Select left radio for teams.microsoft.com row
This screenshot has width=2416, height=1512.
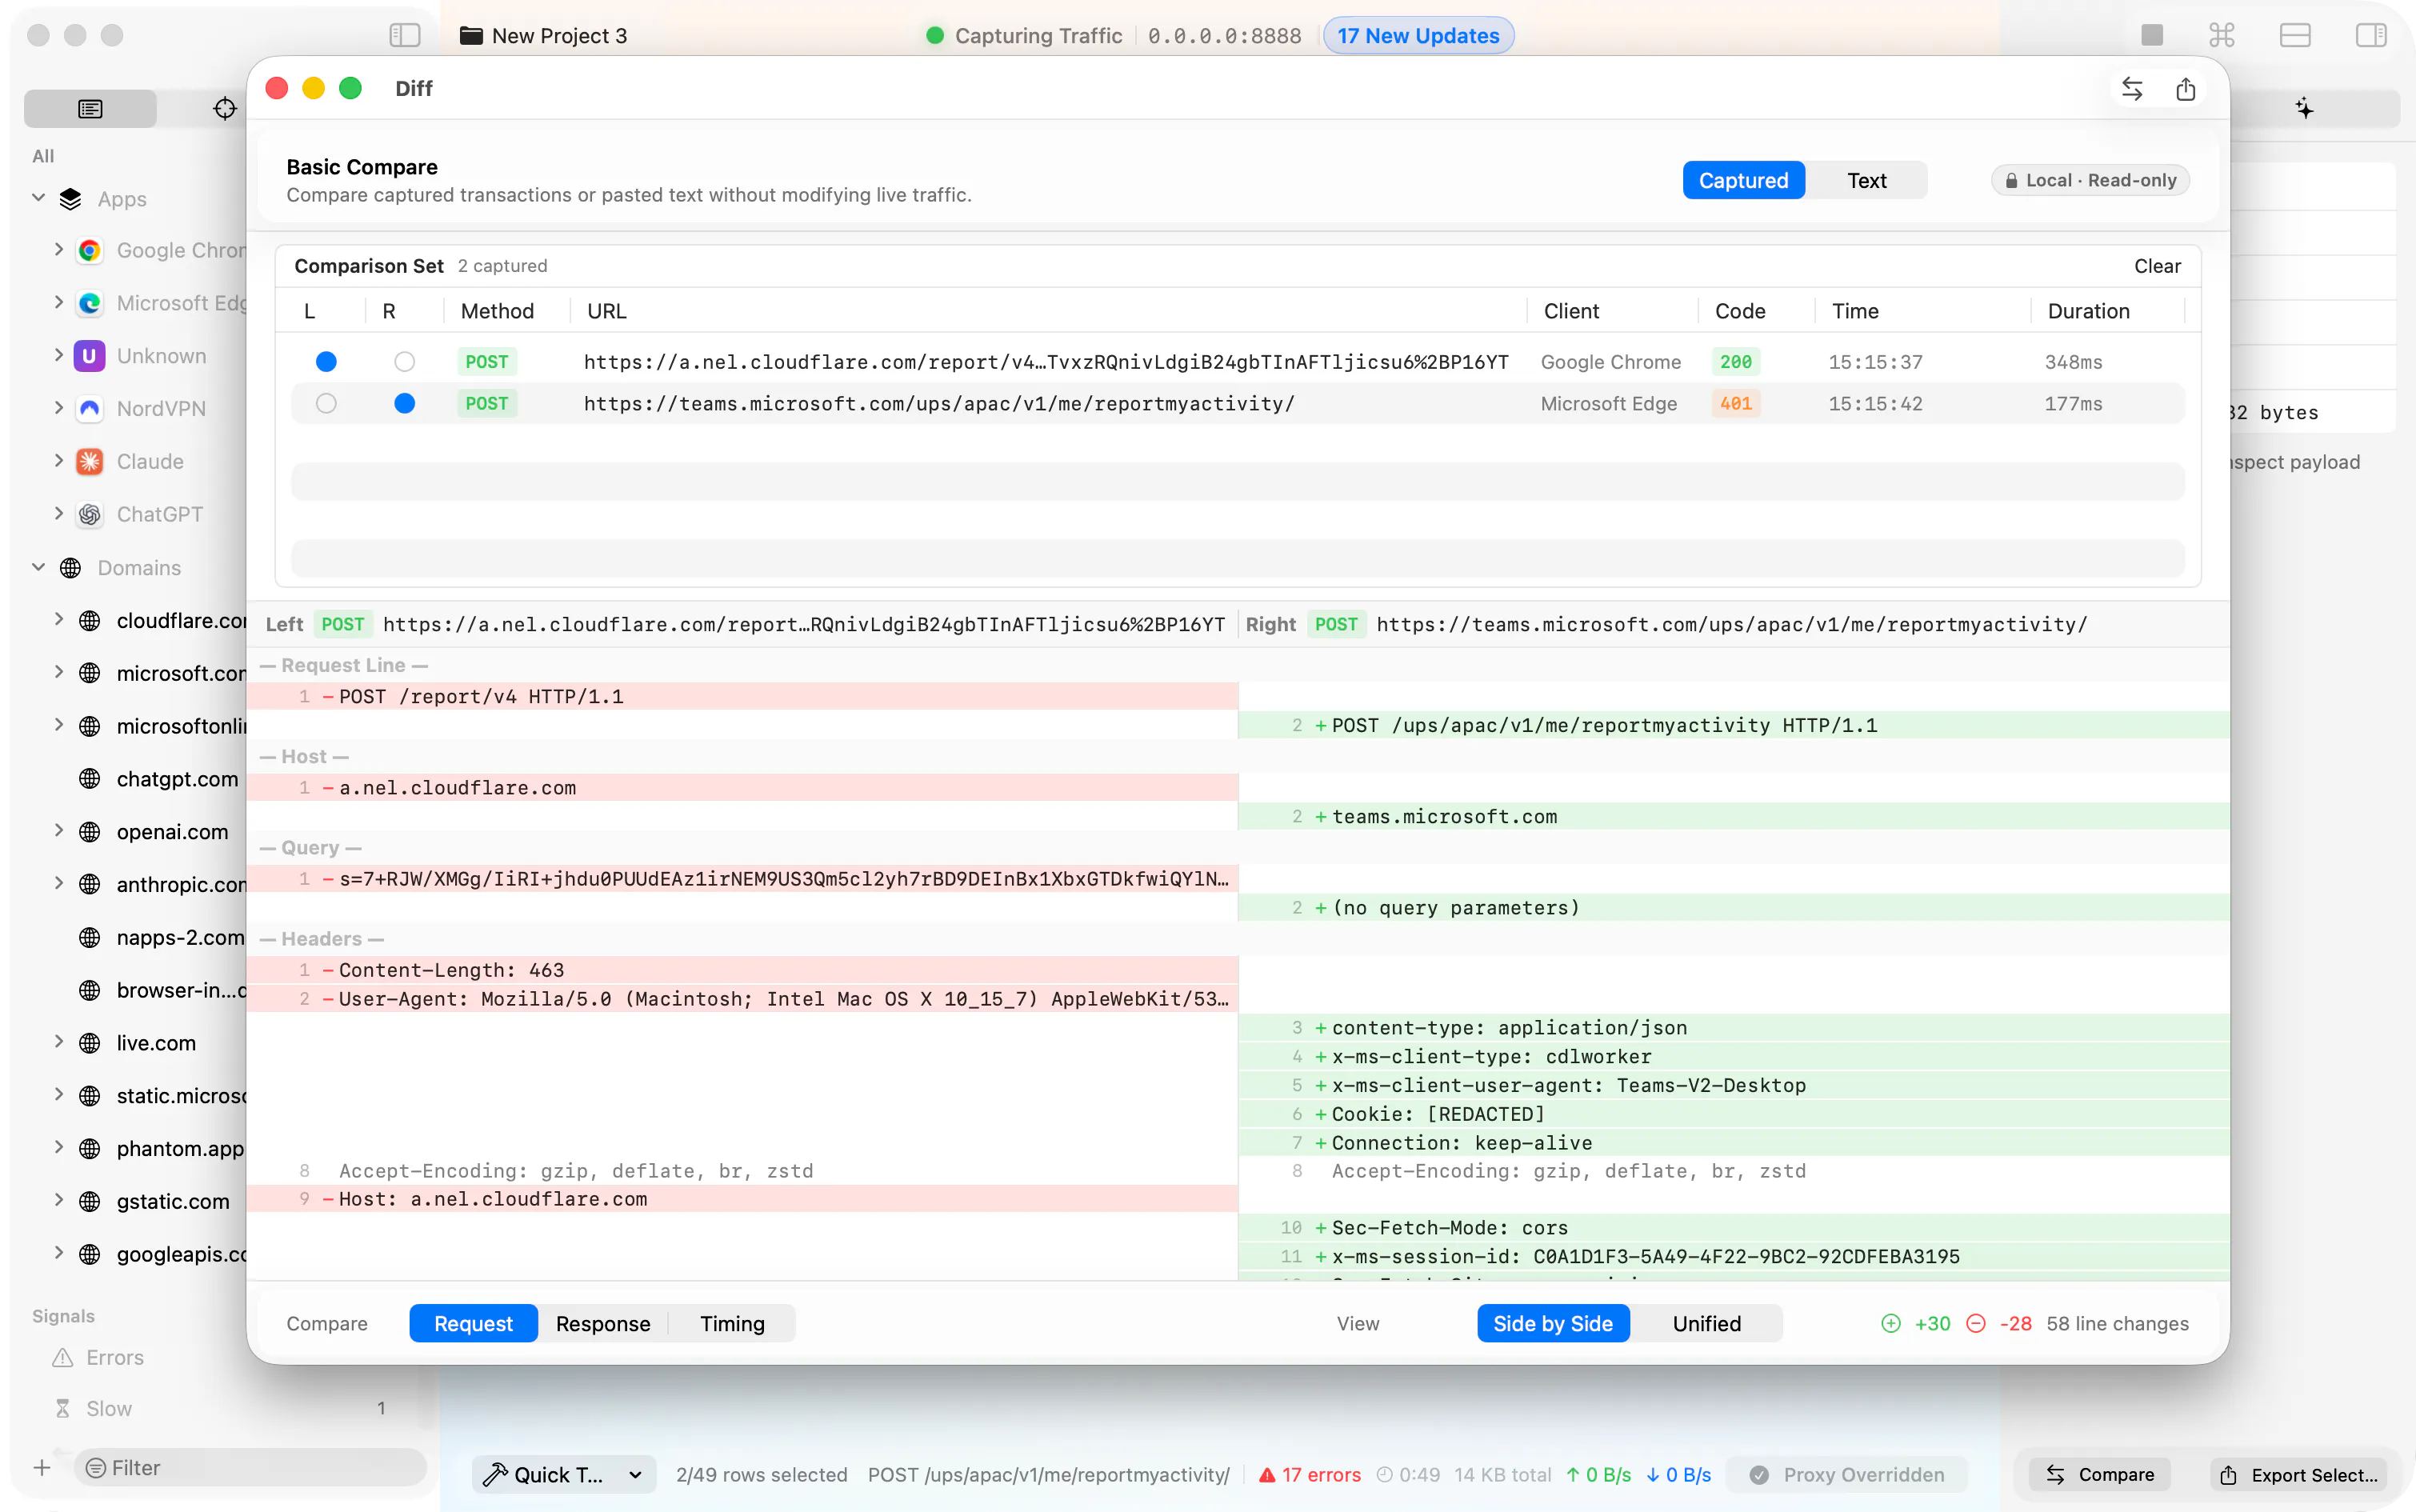[326, 403]
